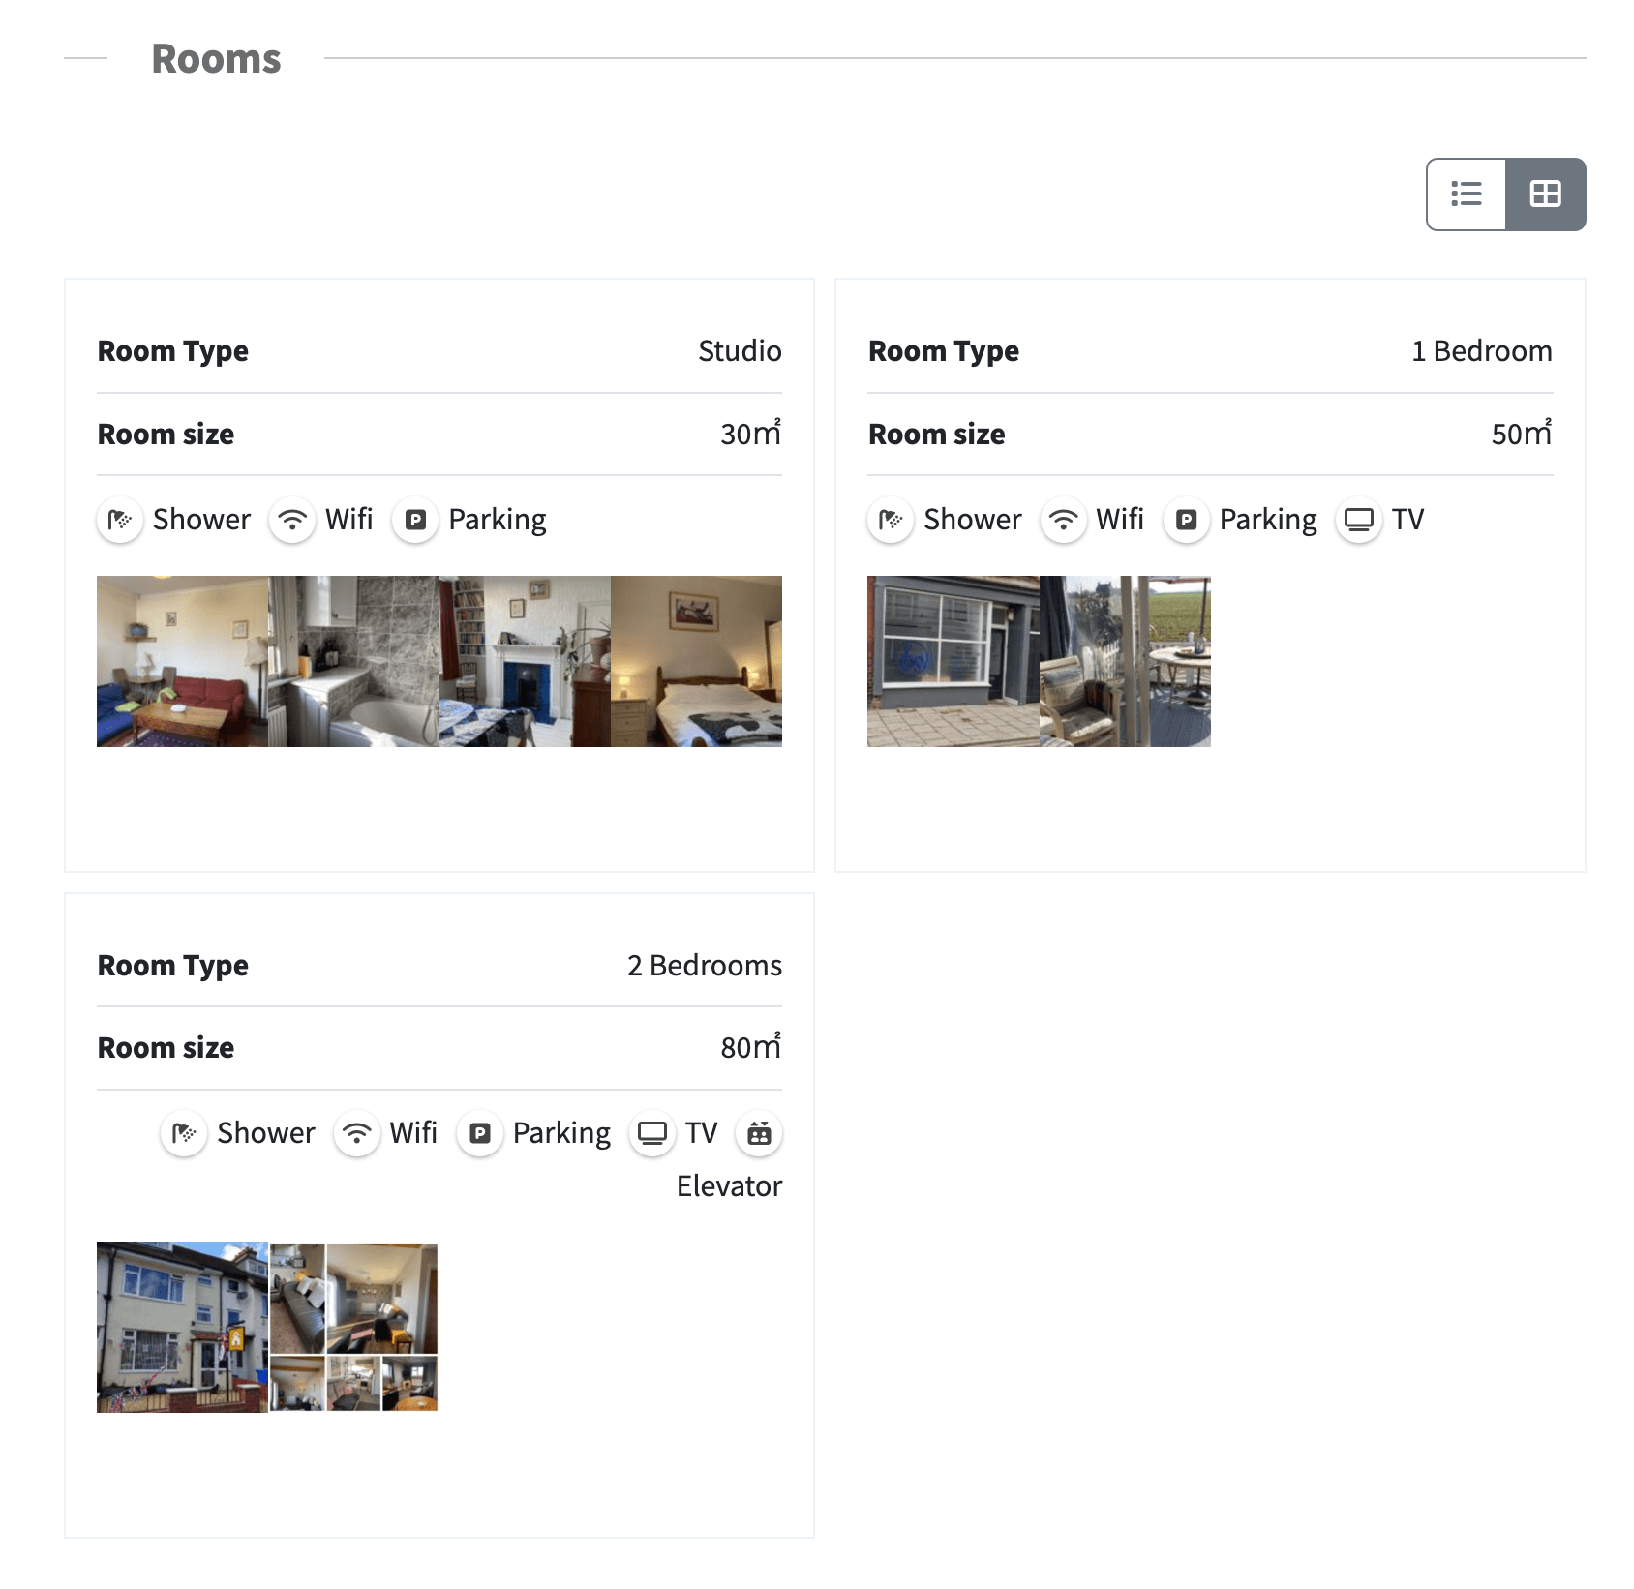Click the 2 Bedrooms TV icon
This screenshot has width=1634, height=1589.
click(652, 1134)
